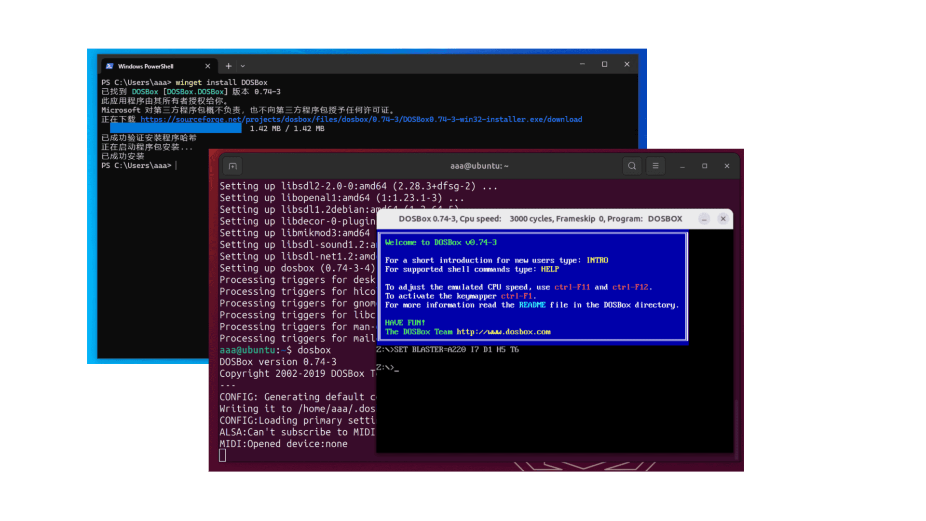
Task: Click the Ubuntu terminal file manager icon
Action: pyautogui.click(x=233, y=166)
